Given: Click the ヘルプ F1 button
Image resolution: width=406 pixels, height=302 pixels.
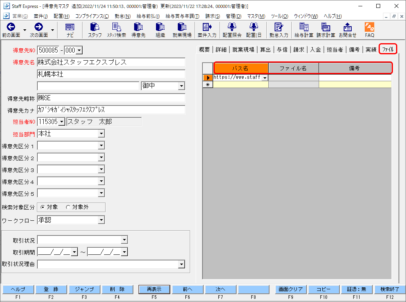Looking at the screenshot, I should pos(18,289).
